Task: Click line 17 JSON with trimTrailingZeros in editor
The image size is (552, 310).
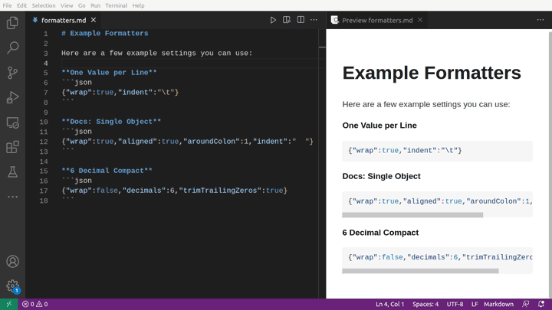Action: pyautogui.click(x=174, y=191)
